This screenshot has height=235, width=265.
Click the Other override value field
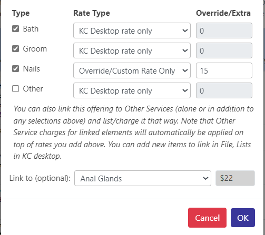click(224, 90)
